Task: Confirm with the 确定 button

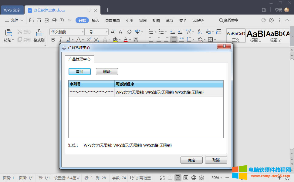Action: (191, 160)
